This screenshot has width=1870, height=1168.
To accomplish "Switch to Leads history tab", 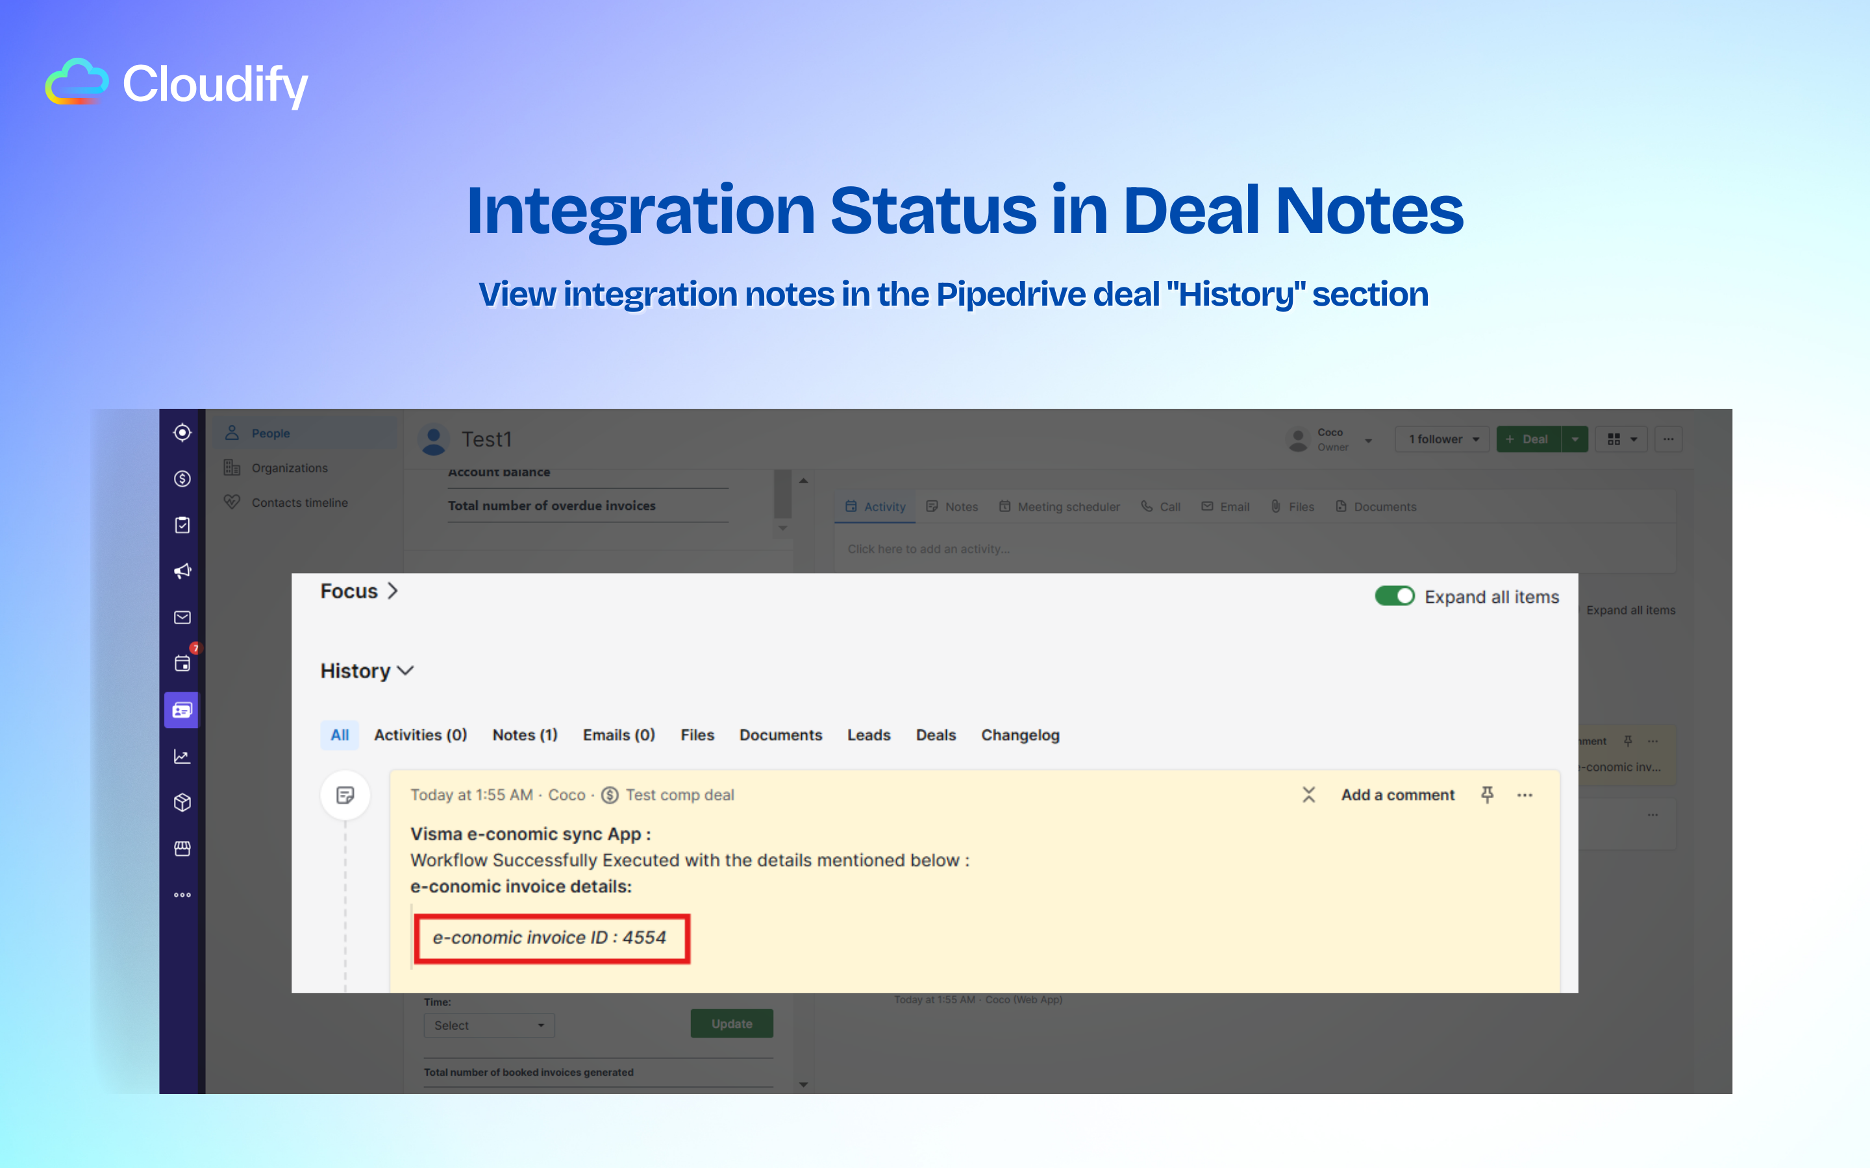I will click(869, 735).
